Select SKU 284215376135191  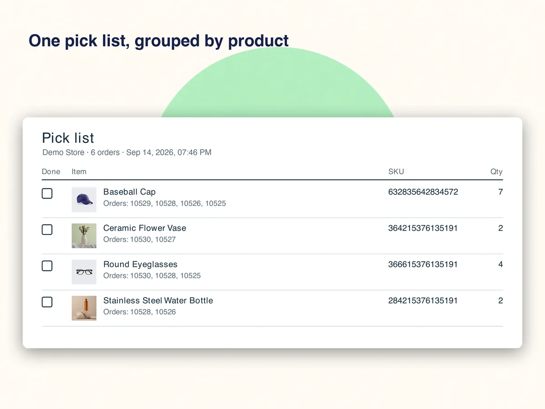[423, 300]
